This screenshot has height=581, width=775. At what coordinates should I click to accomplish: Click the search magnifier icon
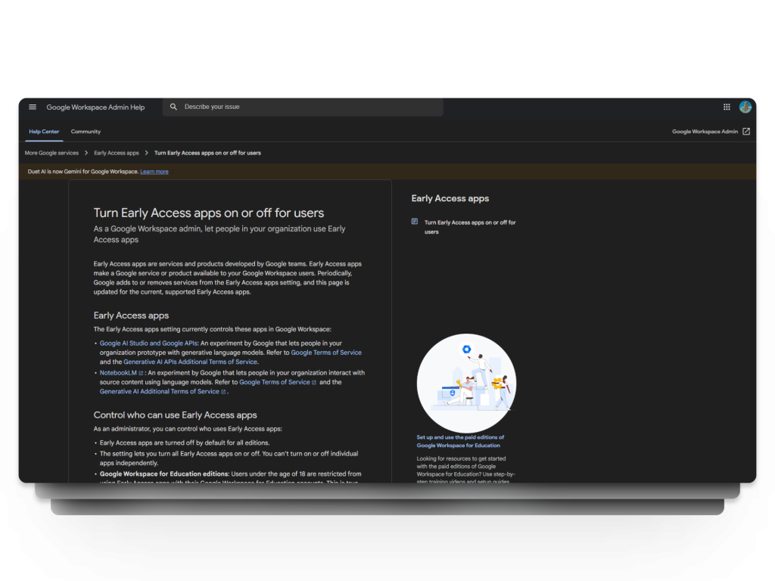173,107
